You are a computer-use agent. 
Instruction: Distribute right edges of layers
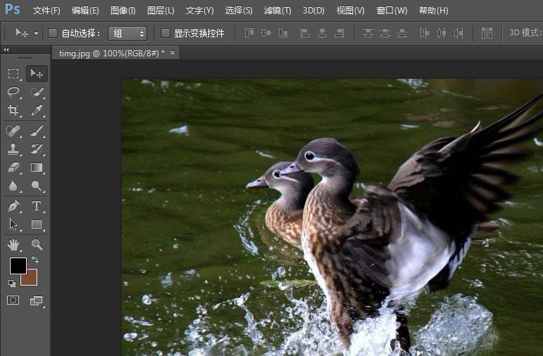(458, 33)
